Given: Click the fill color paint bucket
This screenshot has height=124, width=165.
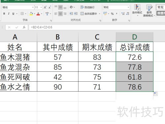Looking at the screenshot, I should pos(31,14).
